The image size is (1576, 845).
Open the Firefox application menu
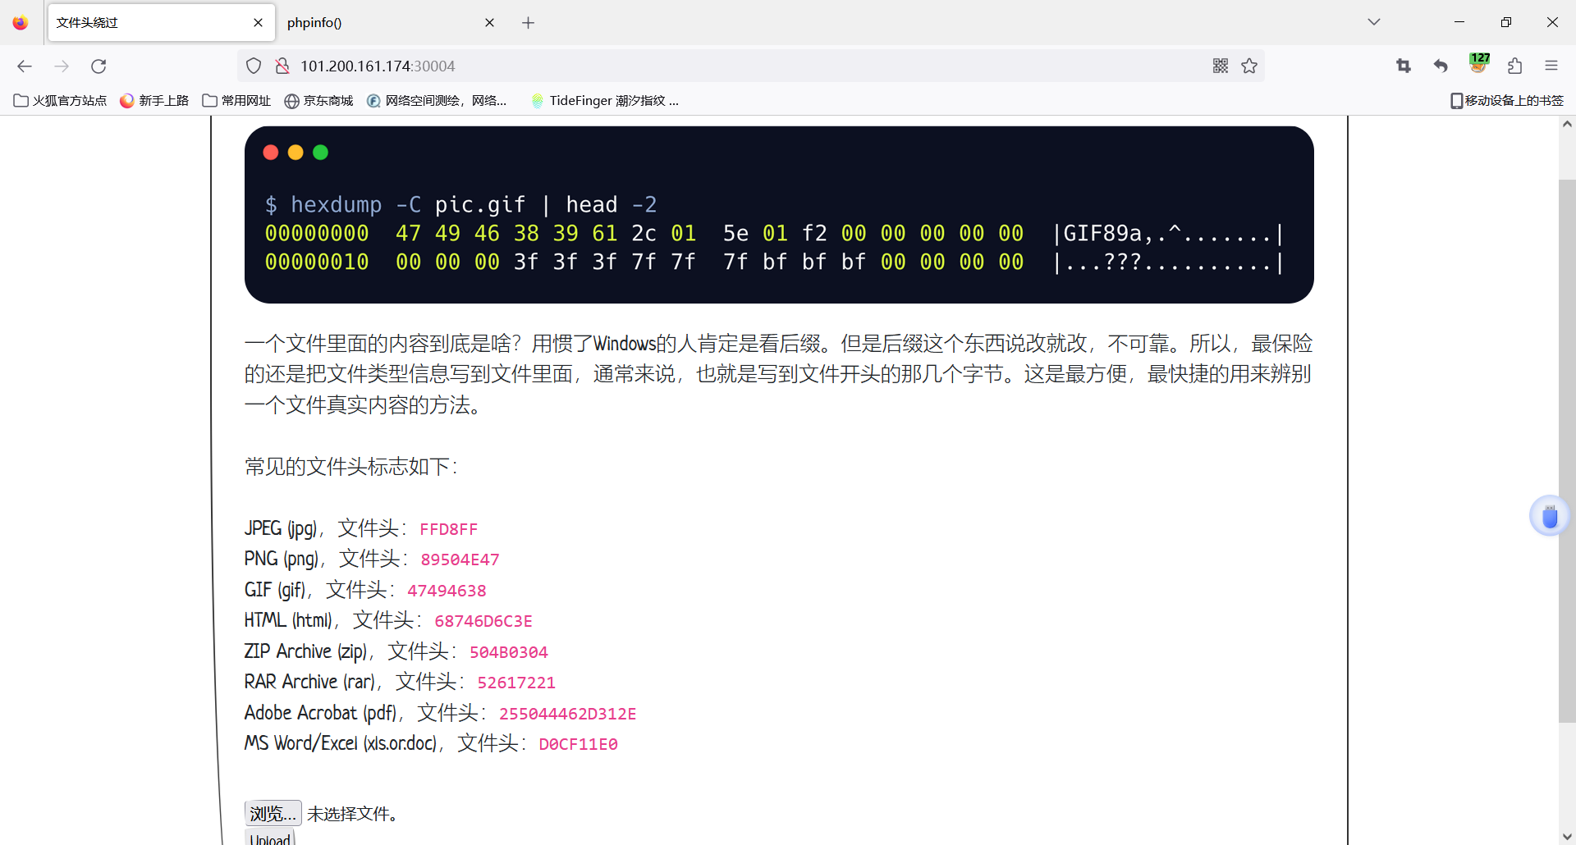tap(1551, 66)
